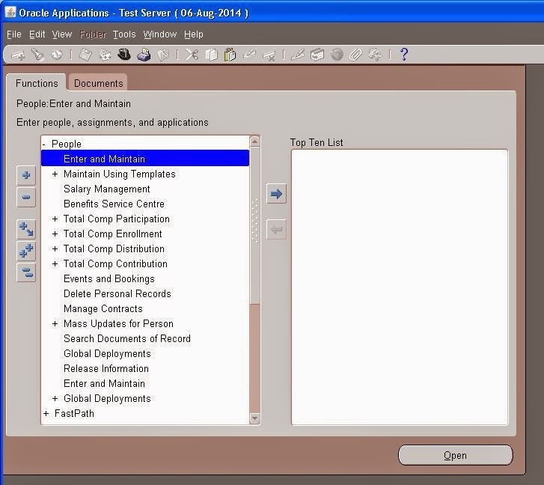Image resolution: width=544 pixels, height=485 pixels.
Task: Open the Edit menu
Action: pos(37,34)
